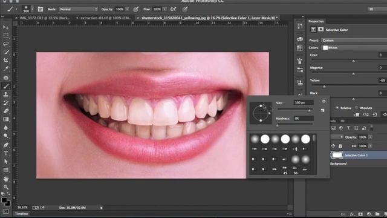
Task: Click the brush Hardness input field
Action: click(x=304, y=119)
